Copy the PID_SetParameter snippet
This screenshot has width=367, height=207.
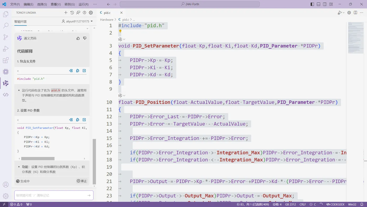click(x=78, y=120)
